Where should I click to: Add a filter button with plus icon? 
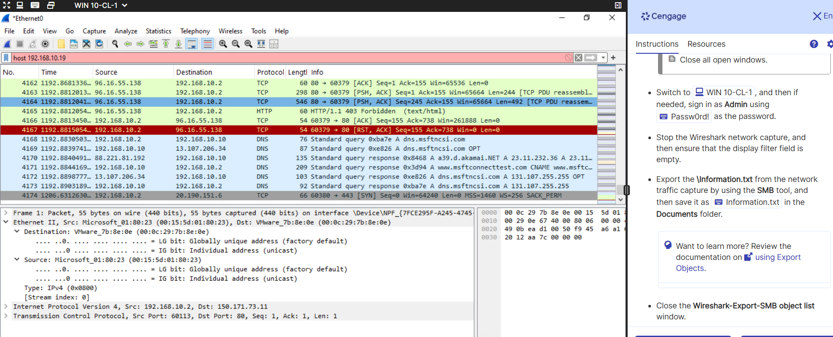(x=613, y=58)
